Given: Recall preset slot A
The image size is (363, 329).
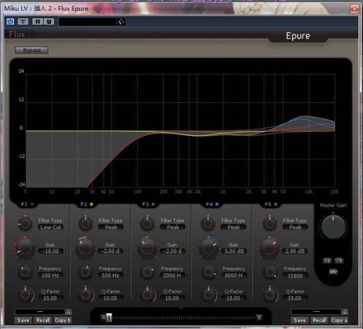Looking at the screenshot, I should point(43,320).
